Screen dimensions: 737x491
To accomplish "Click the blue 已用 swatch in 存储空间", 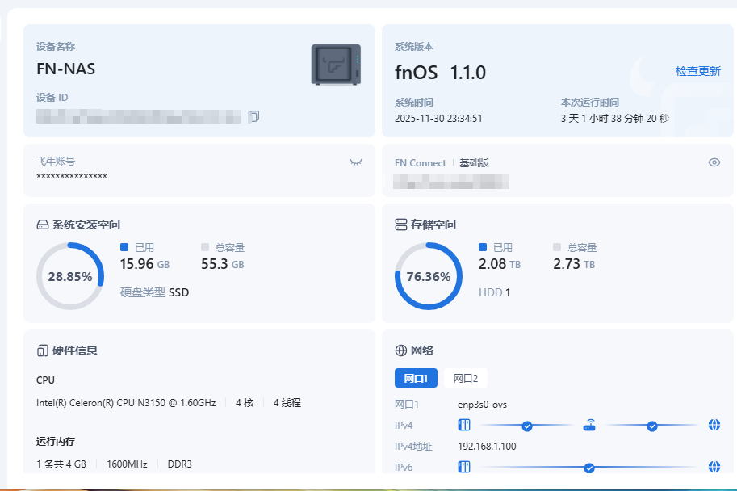I will click(482, 247).
